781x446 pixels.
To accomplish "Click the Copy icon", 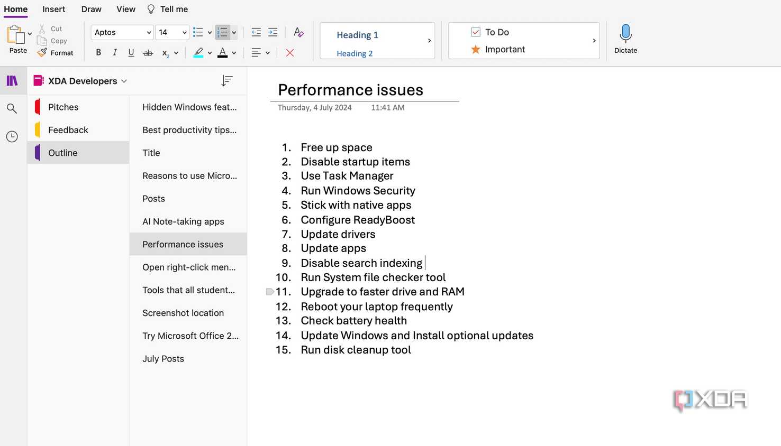I will point(42,41).
